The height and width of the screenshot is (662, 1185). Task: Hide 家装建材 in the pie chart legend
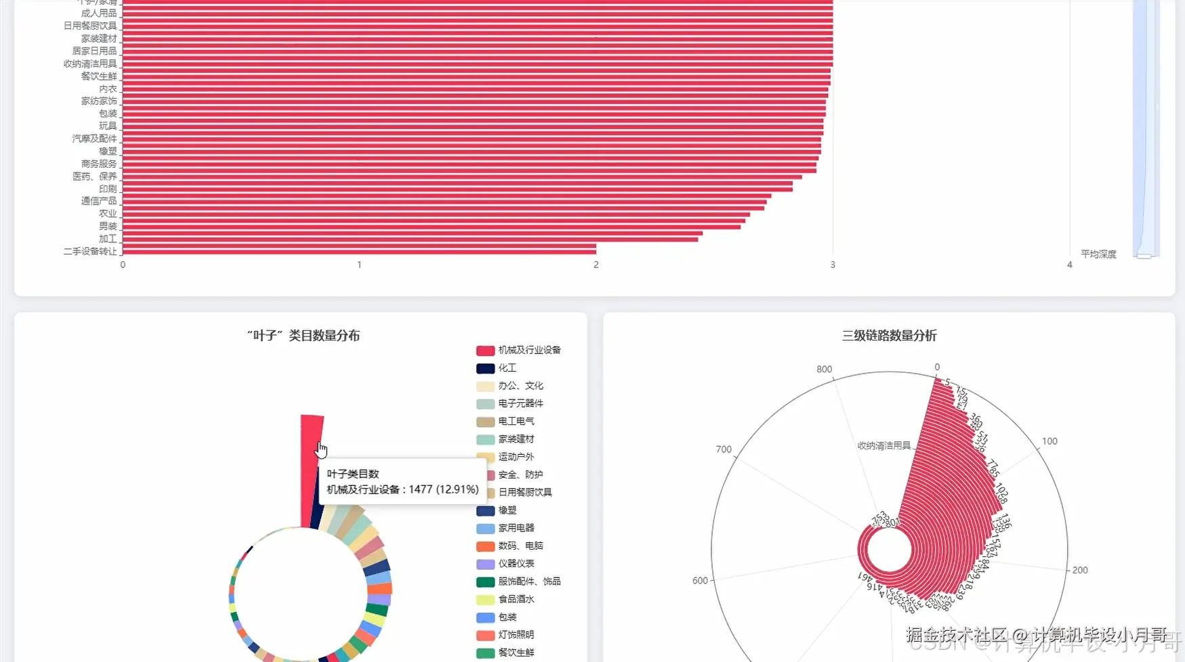point(505,439)
